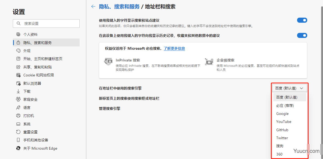Click the 开始、主页和新建标签页 icon
The height and width of the screenshot is (159, 323).
point(18,59)
